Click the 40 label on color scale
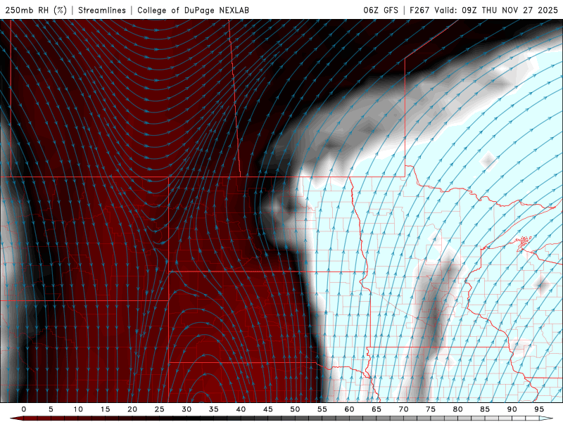This screenshot has height=422, width=563. point(241,409)
